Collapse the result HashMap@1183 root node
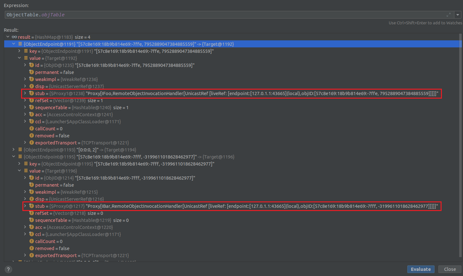This screenshot has width=463, height=276. (x=8, y=37)
